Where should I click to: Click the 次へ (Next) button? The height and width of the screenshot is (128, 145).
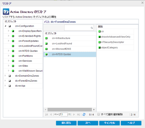pyautogui.click(x=88, y=123)
